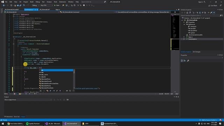Screen dimensions: 224x126
Task: Switch to the App.cs tab
Action: (58, 9)
